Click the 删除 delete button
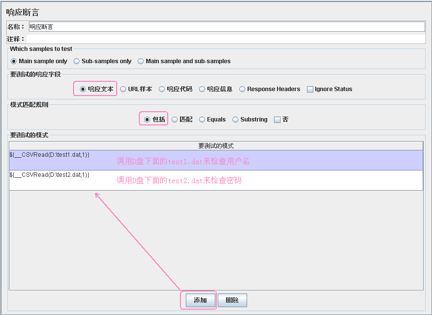The image size is (432, 315). pyautogui.click(x=232, y=300)
